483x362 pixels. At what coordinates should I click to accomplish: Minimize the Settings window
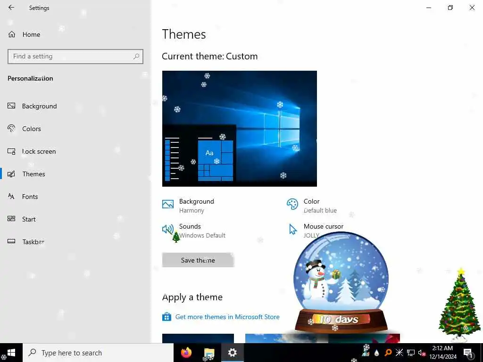[429, 8]
